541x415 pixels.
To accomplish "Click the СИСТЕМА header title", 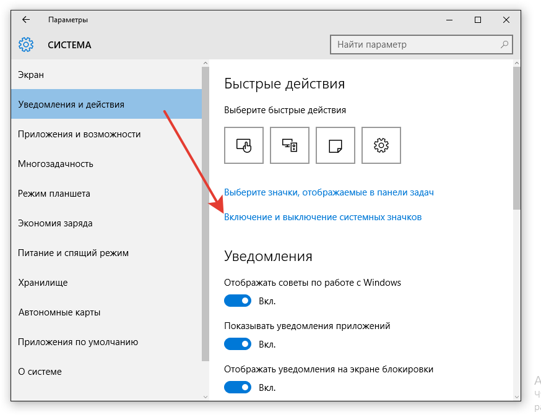I will [x=69, y=45].
